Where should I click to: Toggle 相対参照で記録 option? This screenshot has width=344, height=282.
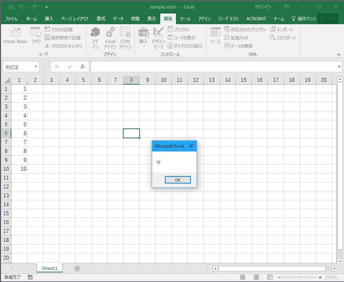coord(63,38)
